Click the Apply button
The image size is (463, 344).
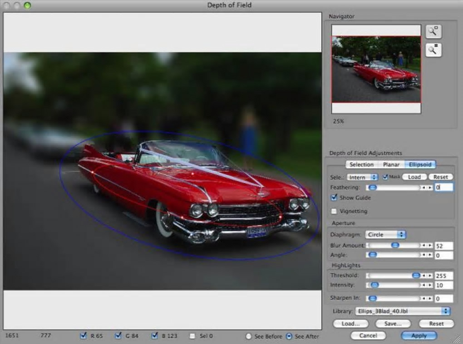[419, 336]
